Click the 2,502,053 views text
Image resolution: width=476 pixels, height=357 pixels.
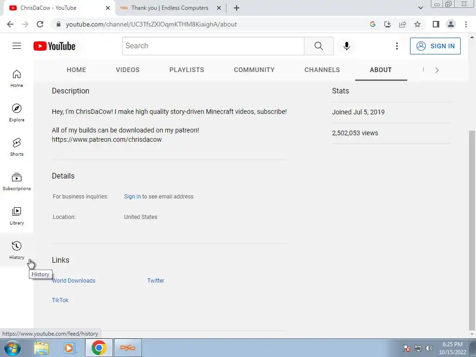tap(355, 133)
